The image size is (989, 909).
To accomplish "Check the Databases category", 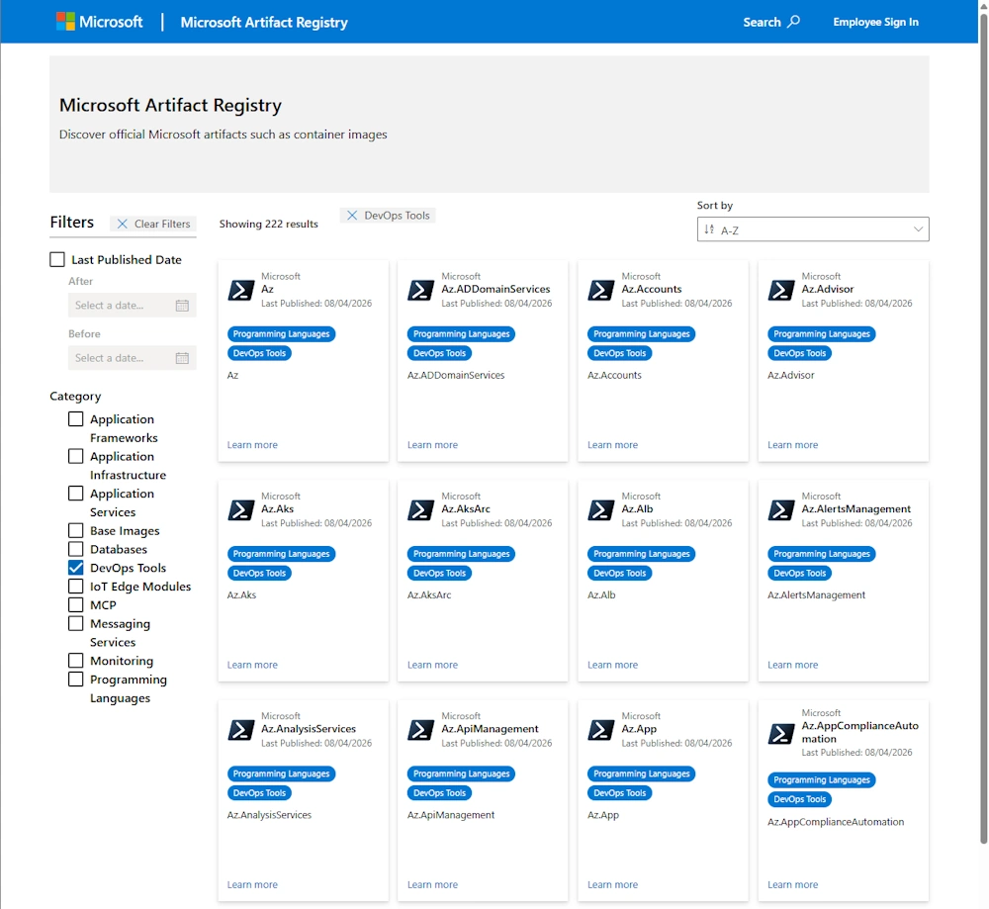I will (x=76, y=549).
